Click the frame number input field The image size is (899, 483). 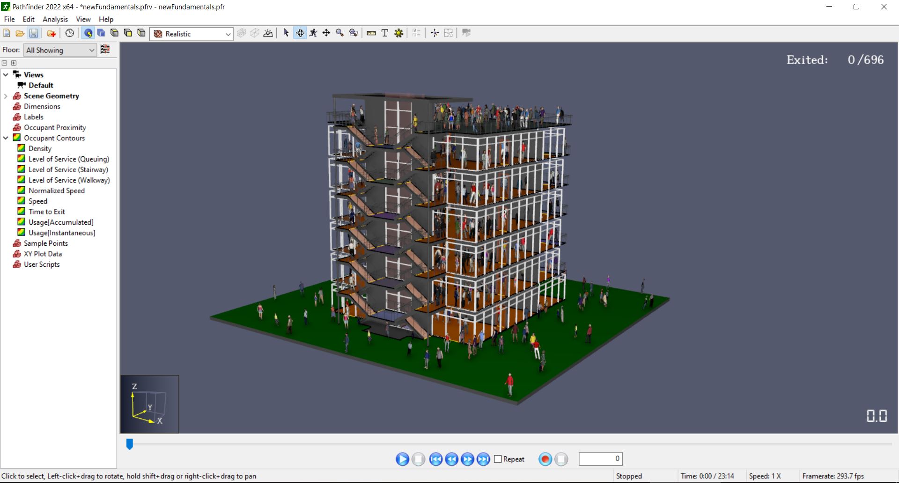(x=600, y=459)
